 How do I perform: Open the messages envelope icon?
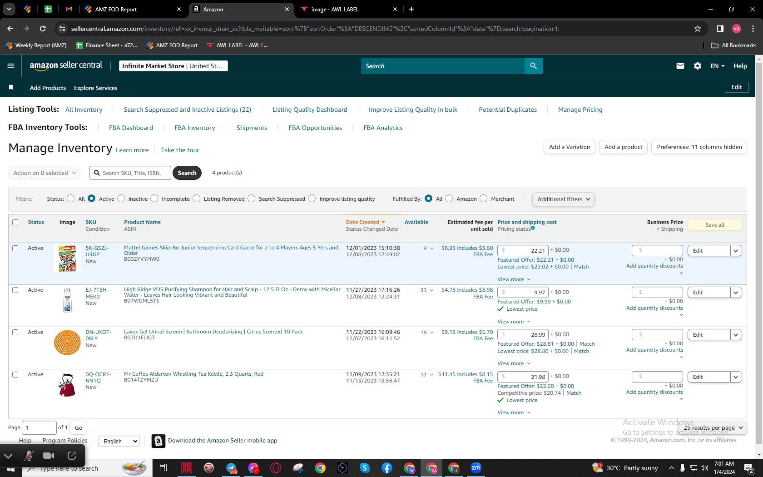[680, 66]
